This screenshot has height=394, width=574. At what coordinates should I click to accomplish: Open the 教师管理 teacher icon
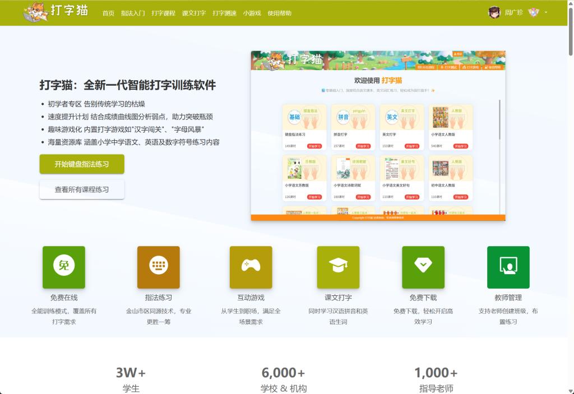(508, 267)
